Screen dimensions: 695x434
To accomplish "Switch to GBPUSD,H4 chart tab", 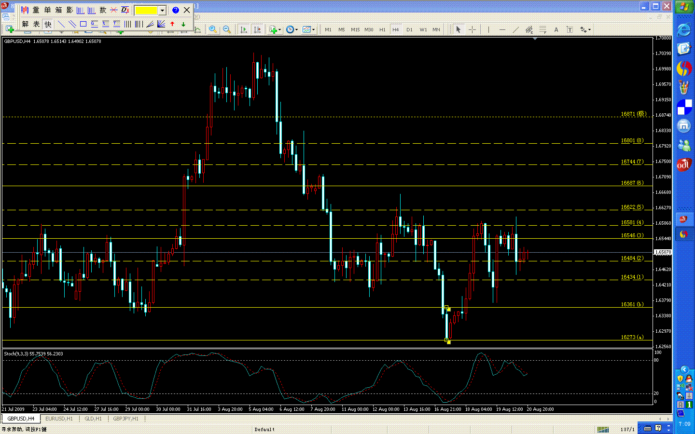I will (x=21, y=419).
